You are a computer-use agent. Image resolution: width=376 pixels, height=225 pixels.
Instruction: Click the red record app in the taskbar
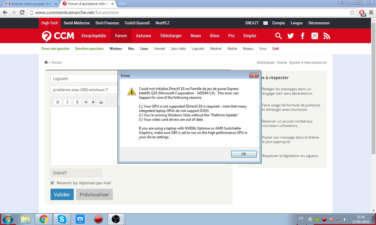98,219
